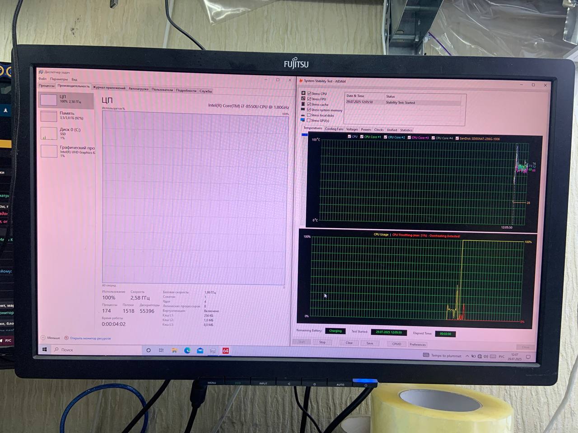Screen dimensions: 578x433
Task: Uncheck the Stress CPU checkbox
Action: pyautogui.click(x=309, y=94)
